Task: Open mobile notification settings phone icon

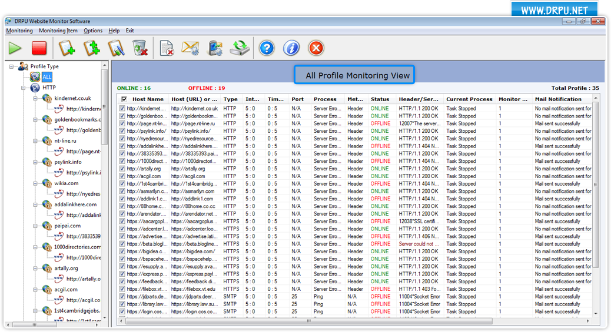Action: tap(215, 48)
